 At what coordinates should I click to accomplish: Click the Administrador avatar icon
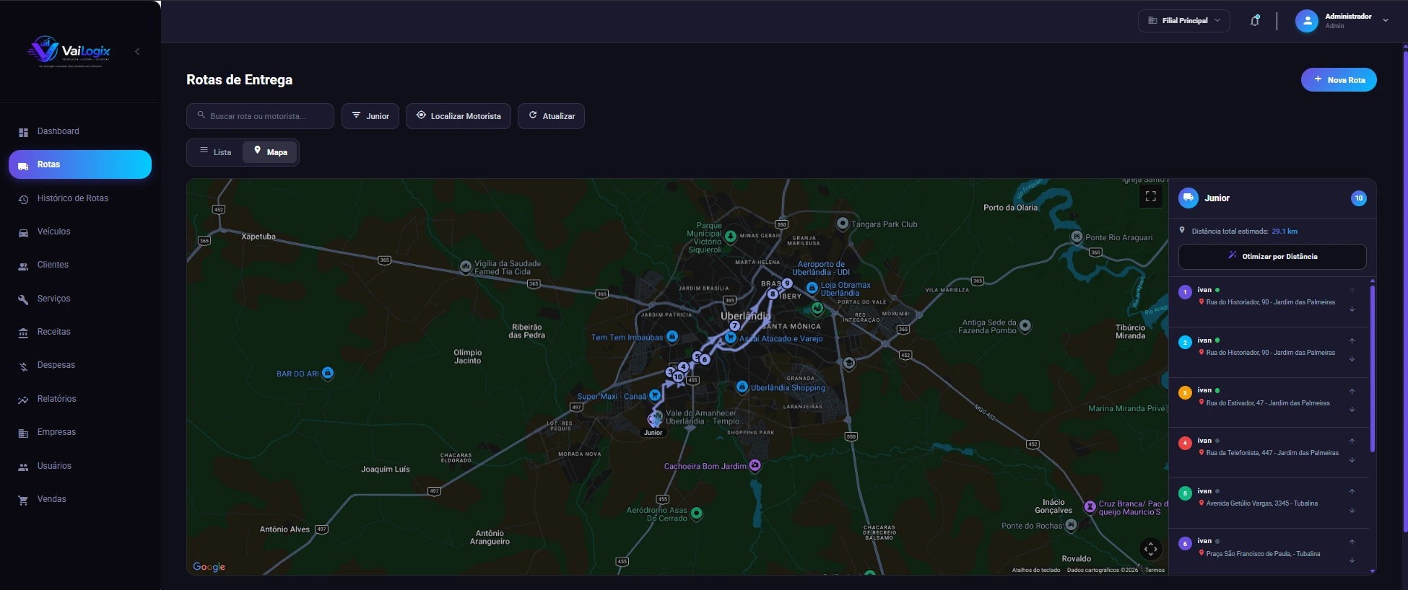[x=1306, y=21]
